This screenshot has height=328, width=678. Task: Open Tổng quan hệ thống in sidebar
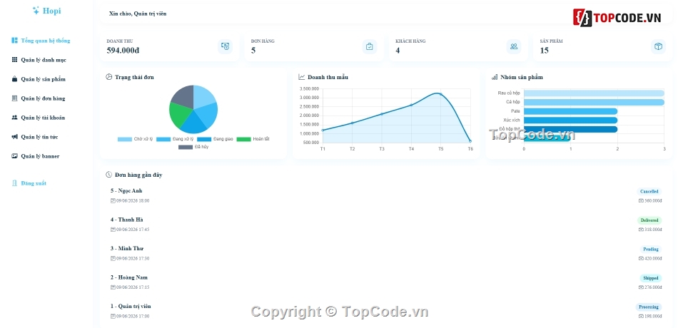[x=41, y=41]
